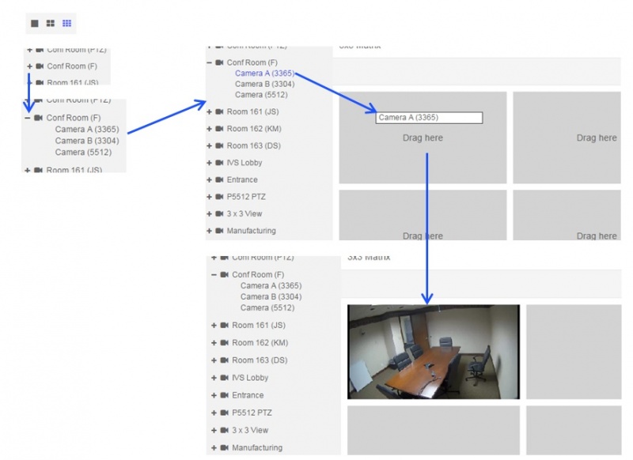Collapse Conf Room (F) in tree beside video thumbnail
This screenshot has height=460, width=633.
point(214,274)
